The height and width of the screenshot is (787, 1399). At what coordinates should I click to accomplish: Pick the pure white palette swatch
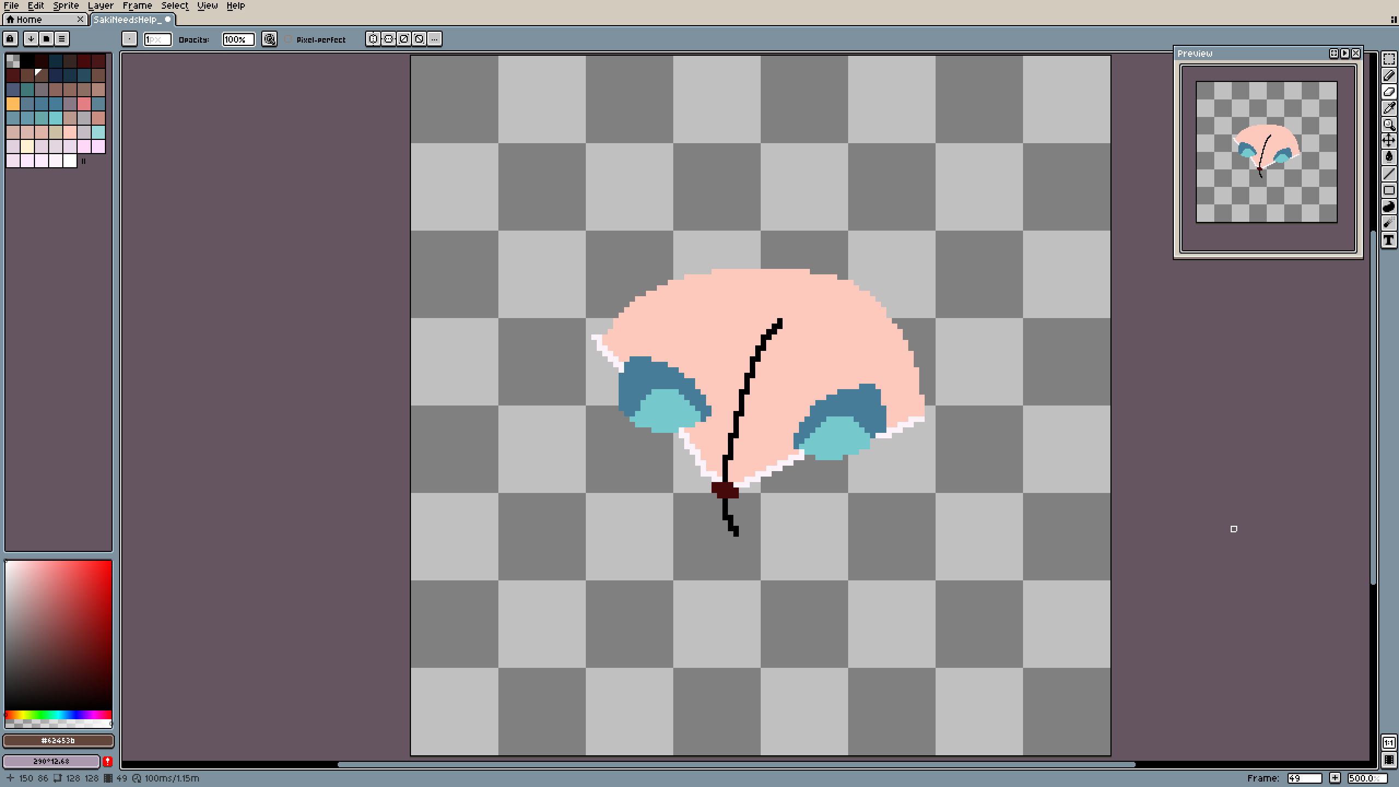click(70, 160)
